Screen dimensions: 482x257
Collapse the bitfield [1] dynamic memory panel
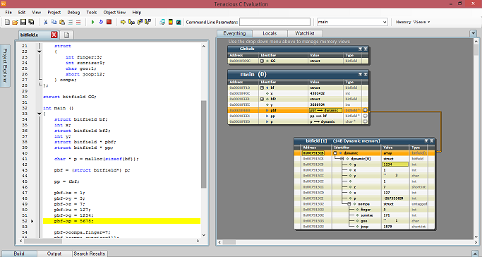click(x=426, y=141)
